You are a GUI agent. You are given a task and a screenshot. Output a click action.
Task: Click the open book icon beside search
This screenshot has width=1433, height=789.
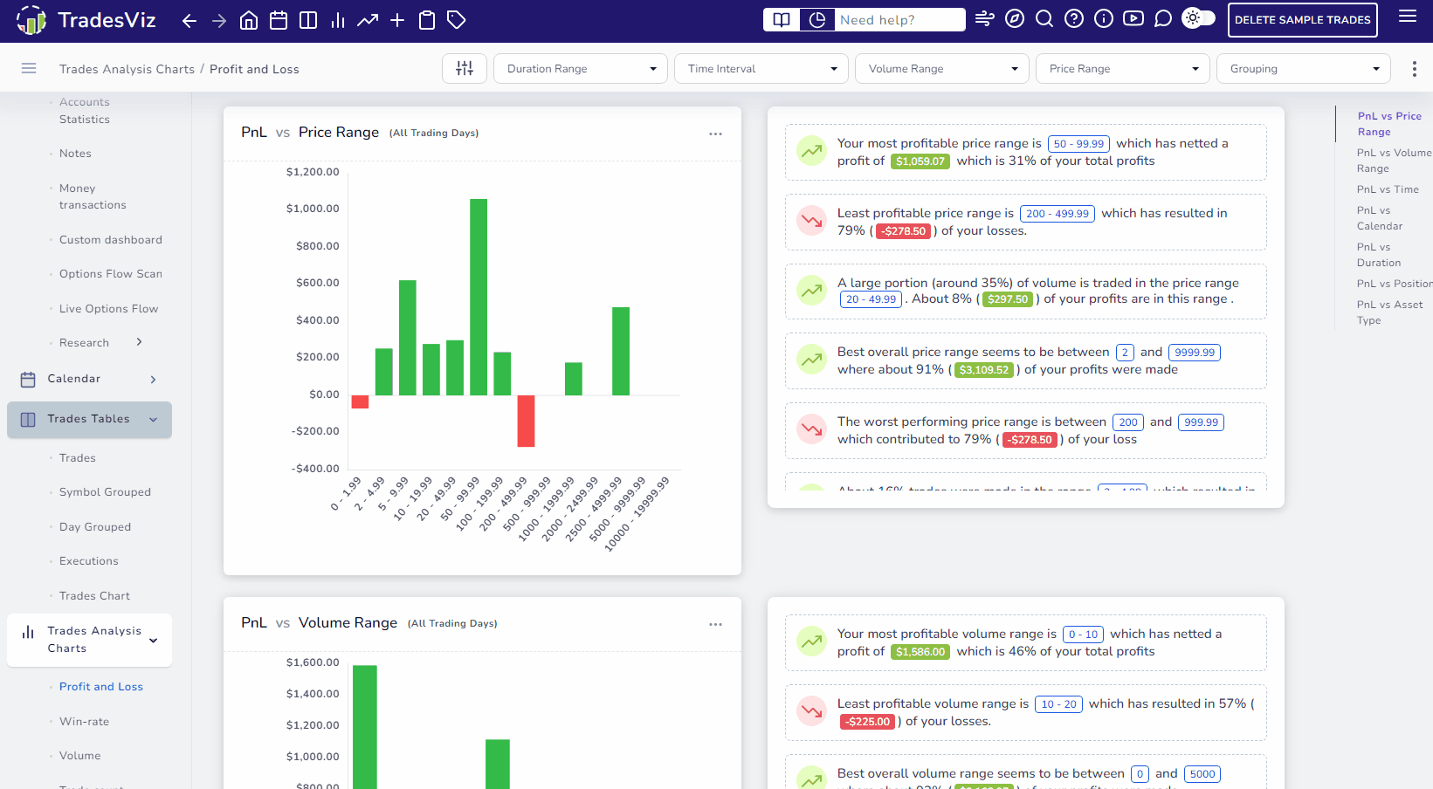coord(782,19)
